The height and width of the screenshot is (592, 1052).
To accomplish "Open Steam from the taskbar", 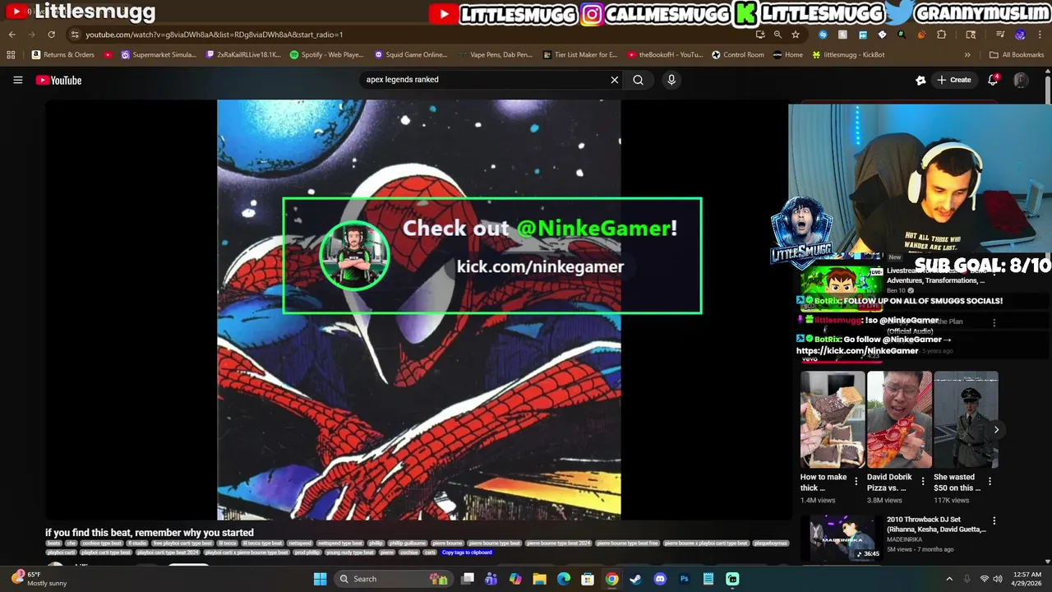I will [635, 579].
